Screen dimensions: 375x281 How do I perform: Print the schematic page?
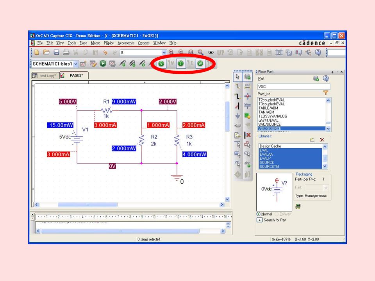pyautogui.click(x=66, y=52)
